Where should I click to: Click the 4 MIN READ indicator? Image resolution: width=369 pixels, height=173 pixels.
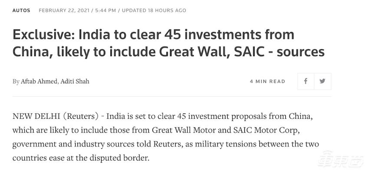[x=267, y=82]
